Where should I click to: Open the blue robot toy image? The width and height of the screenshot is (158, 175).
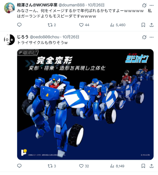(x=85, y=104)
